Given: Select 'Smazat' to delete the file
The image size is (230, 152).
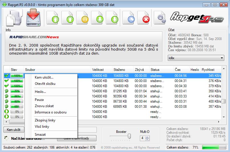Looking at the screenshot, I should pos(40,135).
